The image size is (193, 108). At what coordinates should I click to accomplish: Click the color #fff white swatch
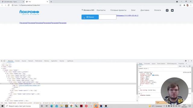click(x=146, y=77)
